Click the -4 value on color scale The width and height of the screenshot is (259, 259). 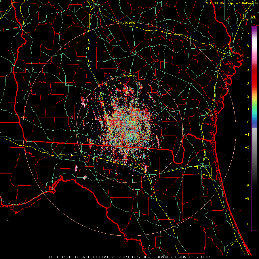point(247,173)
